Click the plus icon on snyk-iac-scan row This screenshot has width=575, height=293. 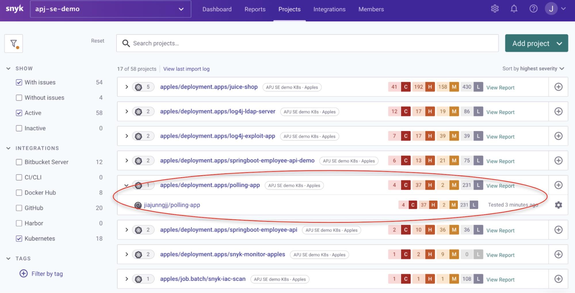pyautogui.click(x=558, y=279)
